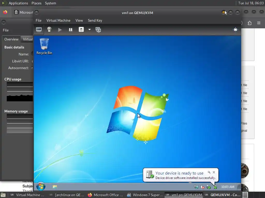The width and height of the screenshot is (265, 198).
Task: Click the 10:03 AM clock in guest taskbar
Action: 228,187
